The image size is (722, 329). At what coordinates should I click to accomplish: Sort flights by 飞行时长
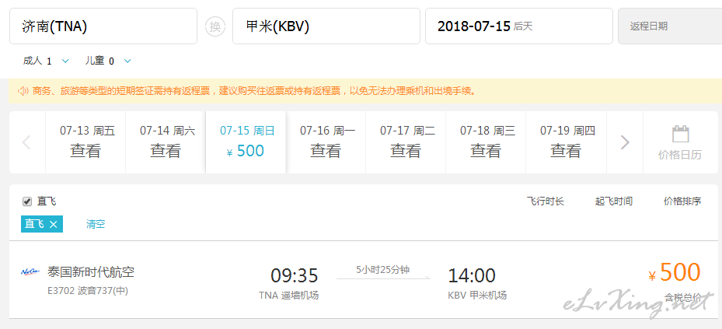(x=545, y=201)
